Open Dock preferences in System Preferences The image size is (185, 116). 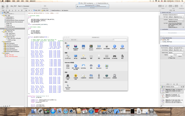(x=83, y=46)
